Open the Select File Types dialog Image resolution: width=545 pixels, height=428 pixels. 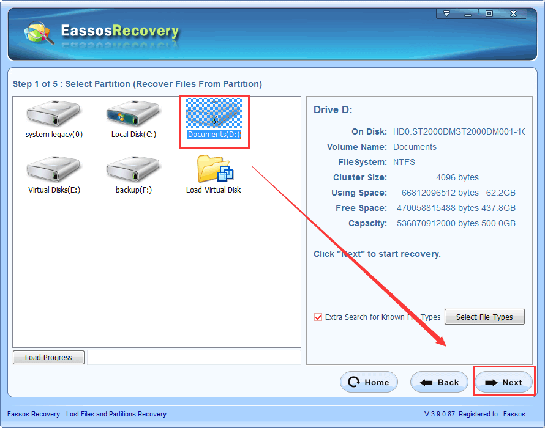pyautogui.click(x=484, y=317)
